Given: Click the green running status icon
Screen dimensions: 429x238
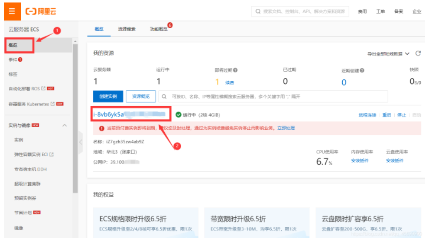Looking at the screenshot, I should 178,114.
